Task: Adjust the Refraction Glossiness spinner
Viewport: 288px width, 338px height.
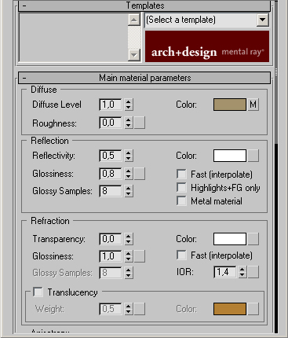Action: pos(129,256)
